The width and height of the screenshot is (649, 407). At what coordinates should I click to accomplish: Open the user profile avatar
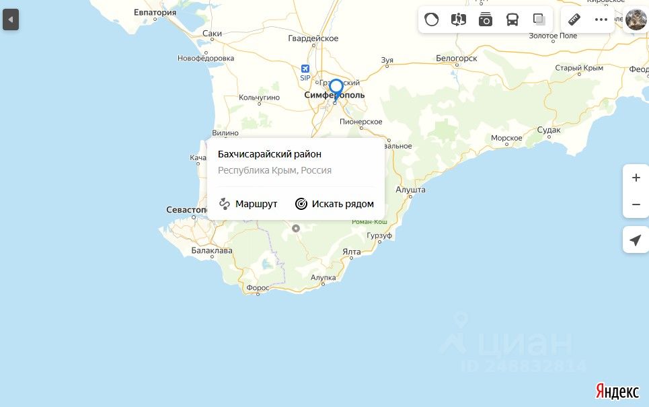click(636, 20)
